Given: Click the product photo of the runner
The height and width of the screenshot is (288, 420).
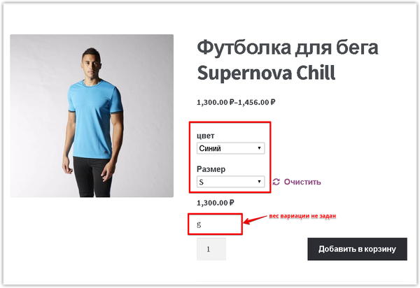Looking at the screenshot, I should (x=92, y=116).
